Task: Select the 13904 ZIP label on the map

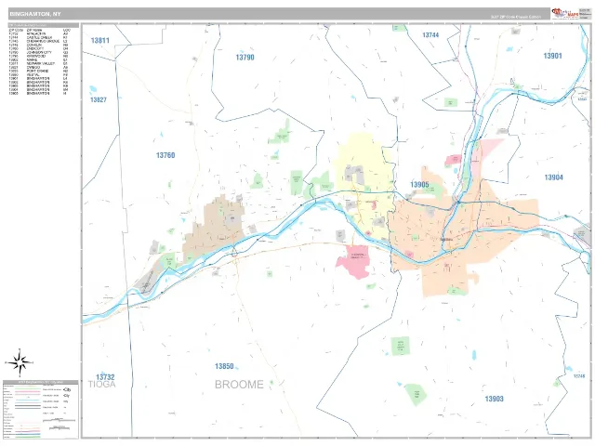Action: 554,177
